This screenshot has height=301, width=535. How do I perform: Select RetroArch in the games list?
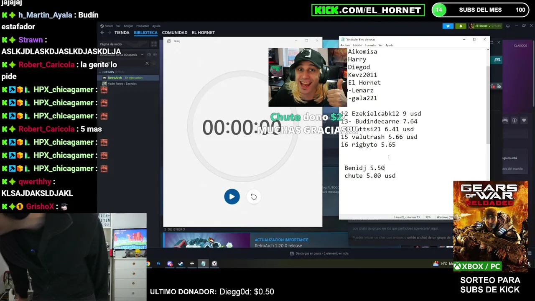128,78
